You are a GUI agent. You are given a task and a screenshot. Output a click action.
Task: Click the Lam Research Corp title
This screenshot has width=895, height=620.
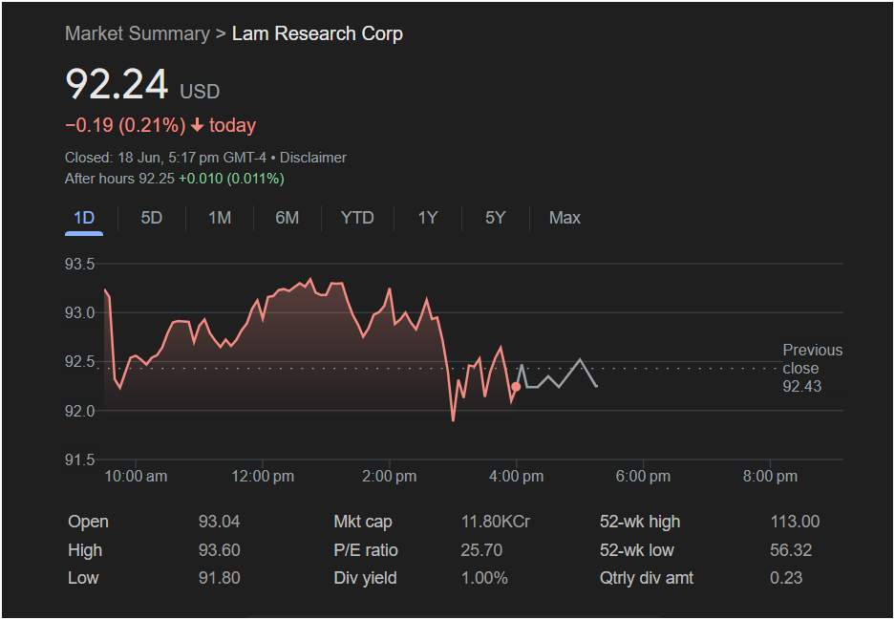coord(317,33)
